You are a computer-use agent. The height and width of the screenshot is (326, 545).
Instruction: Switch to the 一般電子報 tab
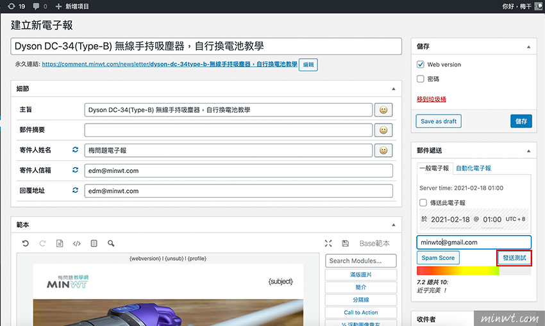435,168
